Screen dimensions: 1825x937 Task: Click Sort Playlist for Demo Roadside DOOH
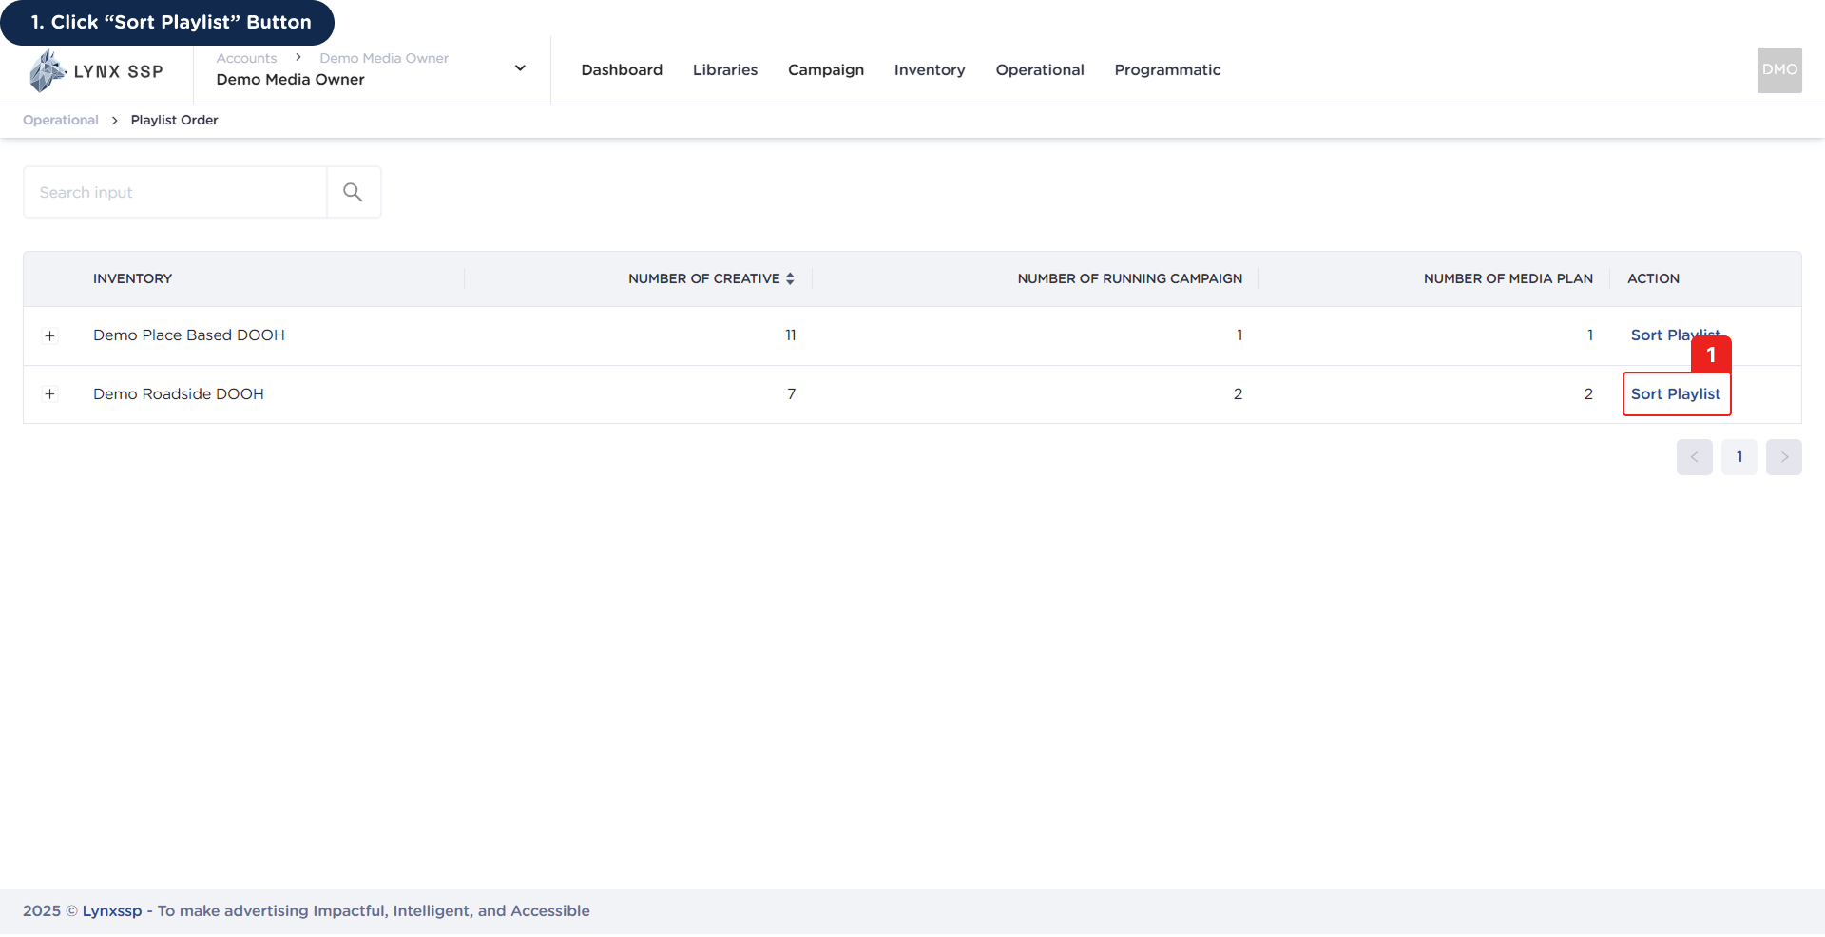tap(1676, 394)
